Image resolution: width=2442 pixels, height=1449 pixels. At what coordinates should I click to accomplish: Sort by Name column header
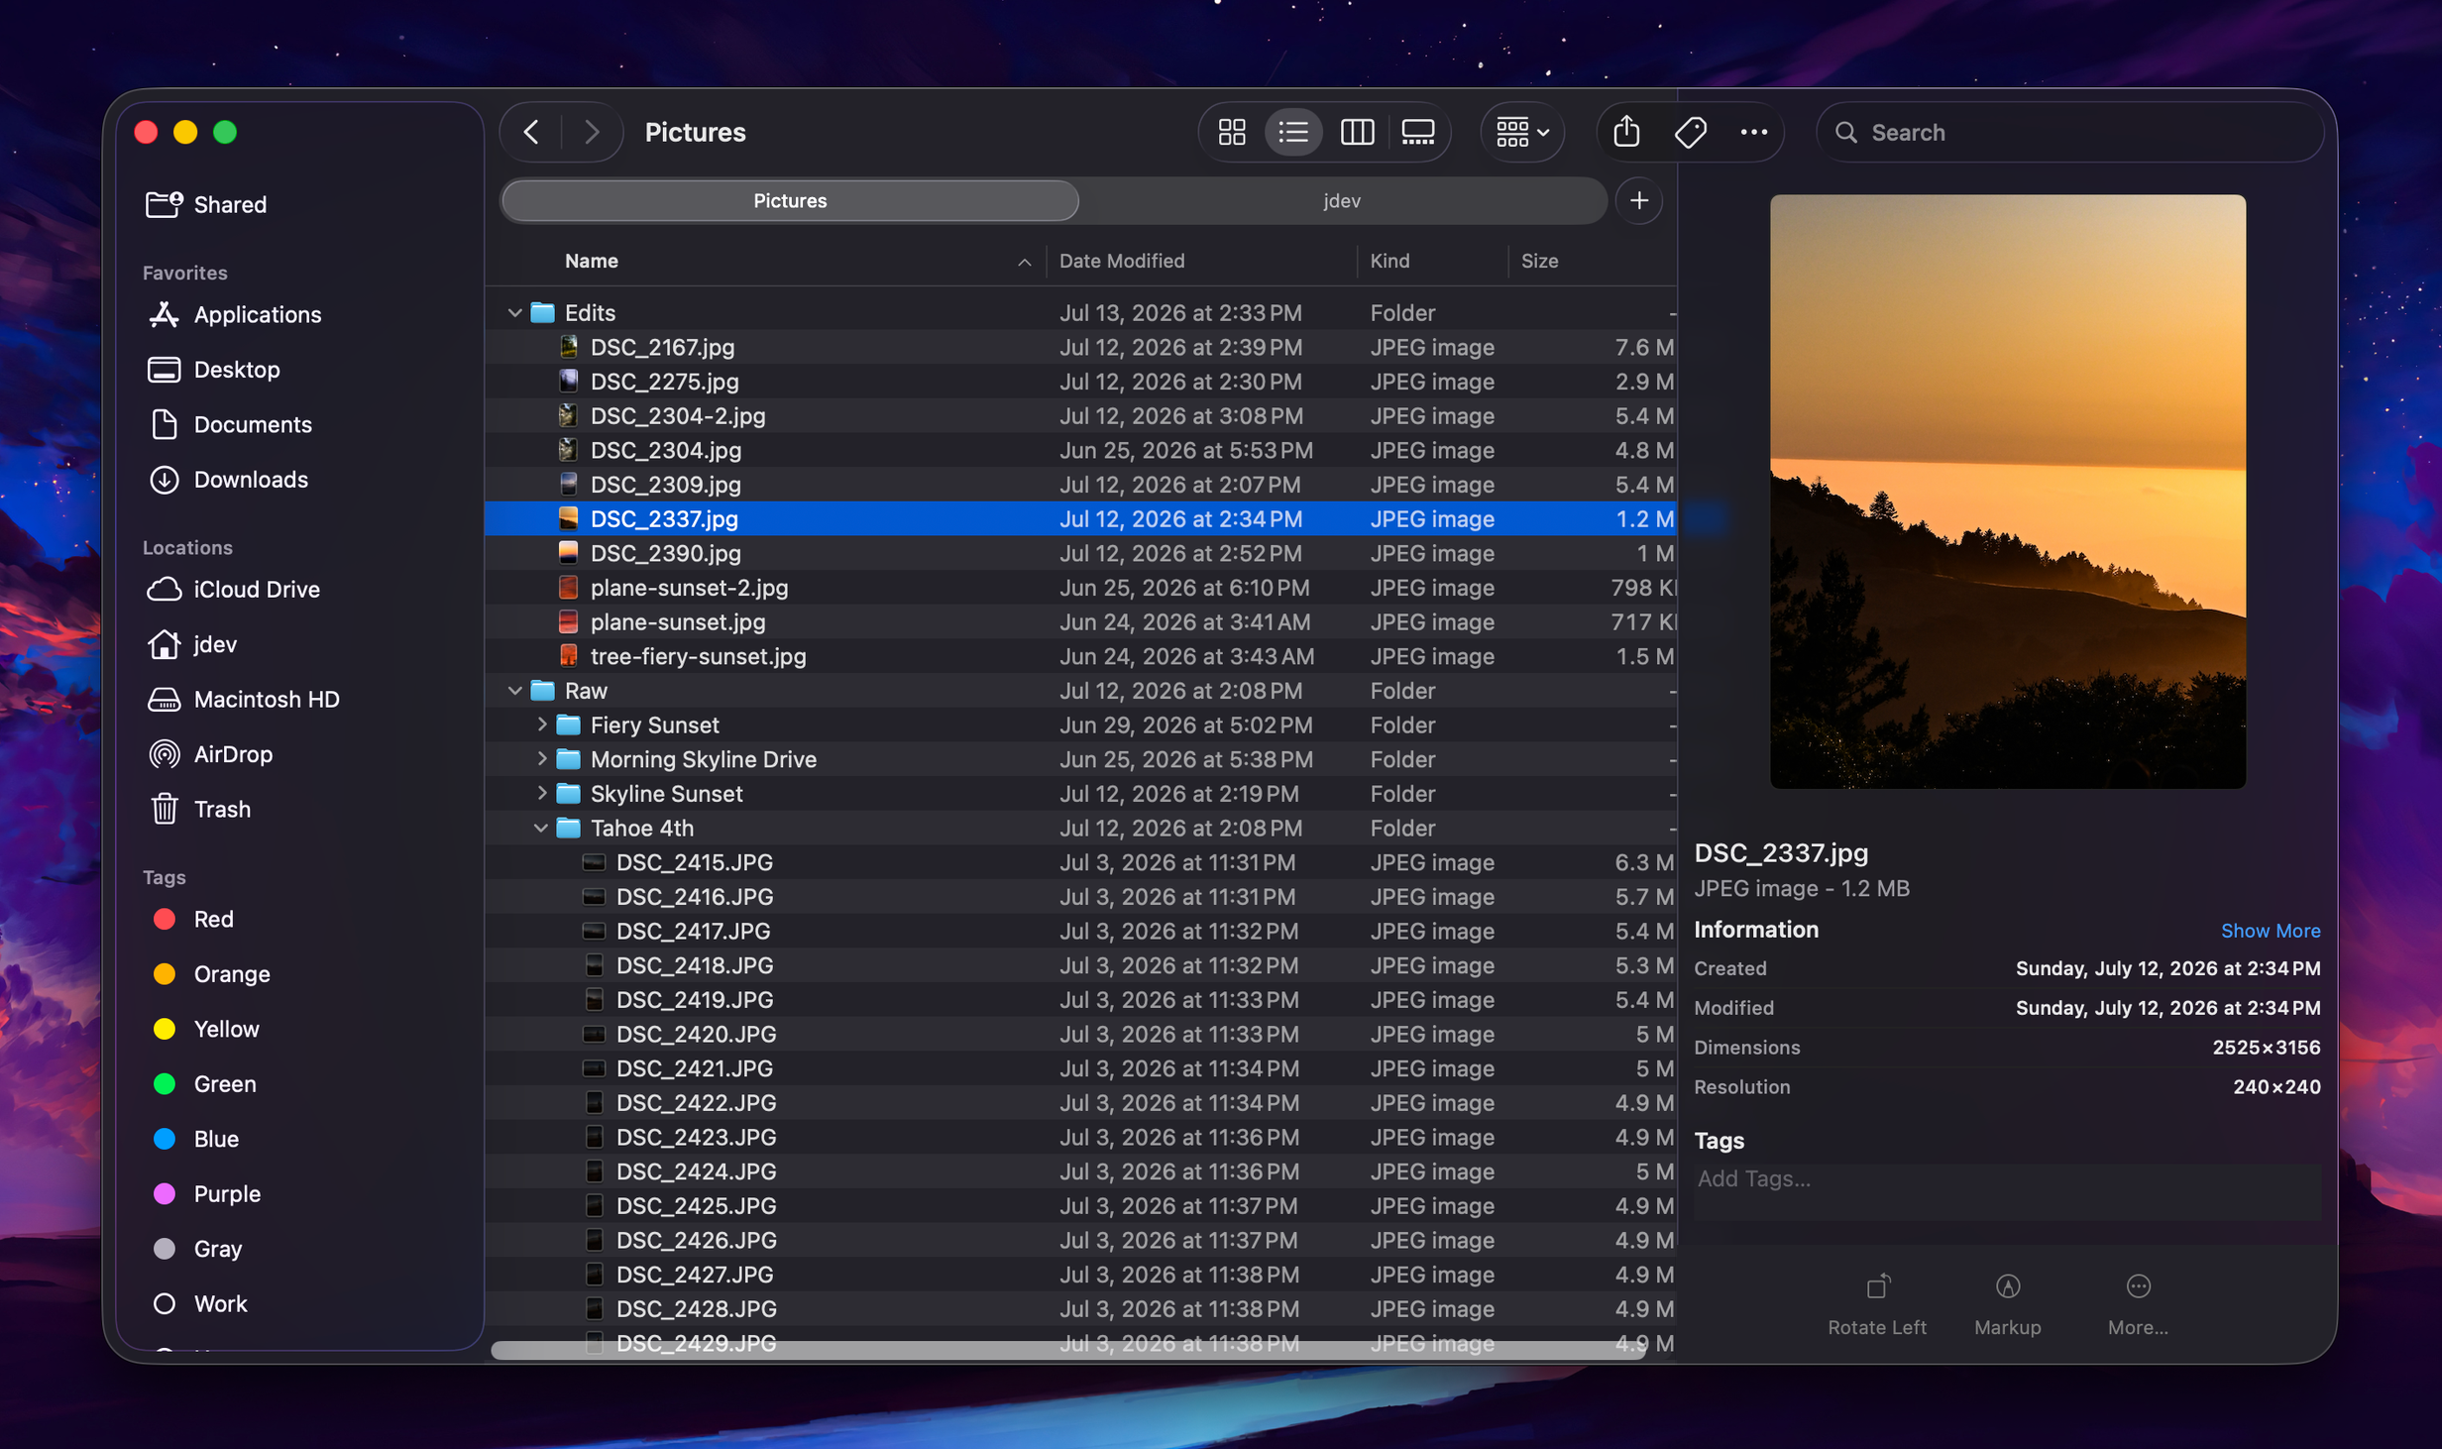pos(592,261)
